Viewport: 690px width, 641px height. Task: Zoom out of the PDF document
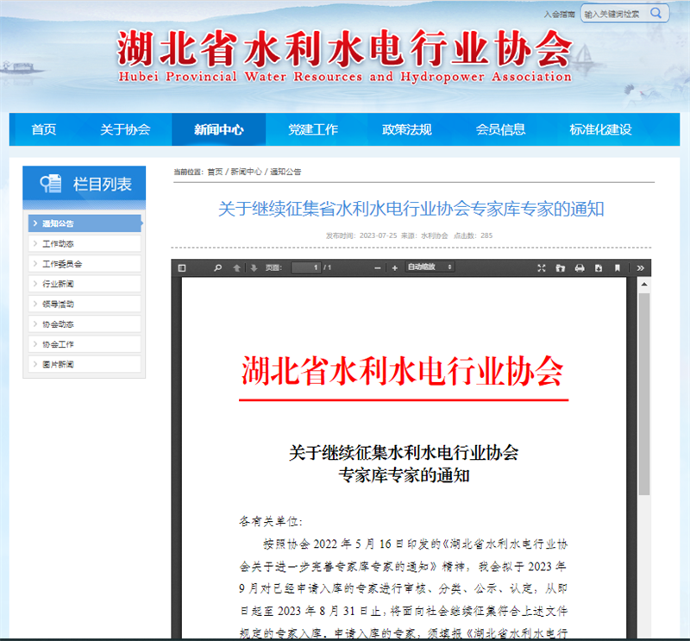coord(378,267)
